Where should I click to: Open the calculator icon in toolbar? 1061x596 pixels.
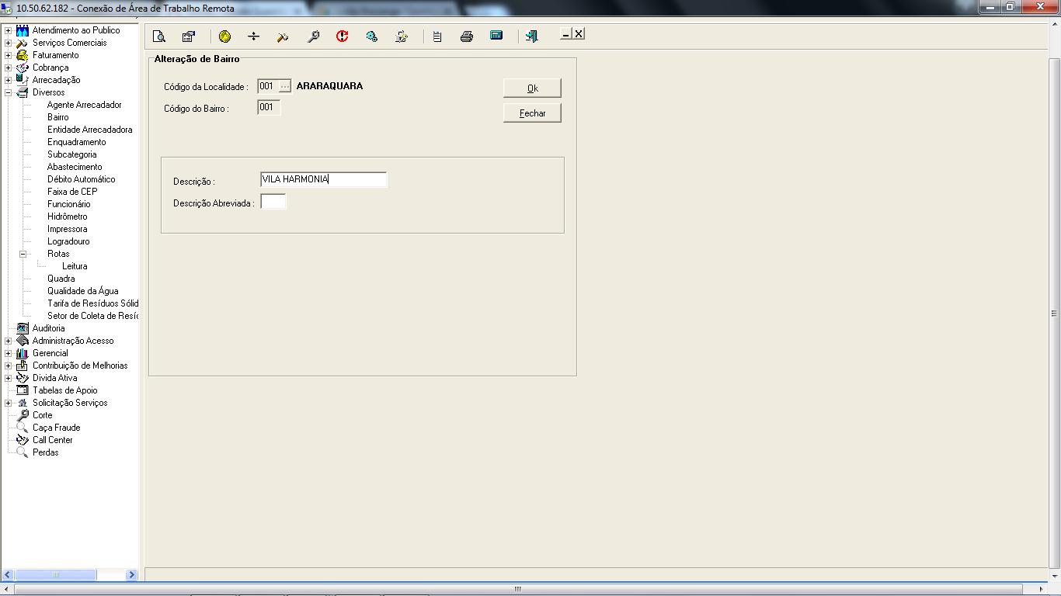[x=496, y=36]
